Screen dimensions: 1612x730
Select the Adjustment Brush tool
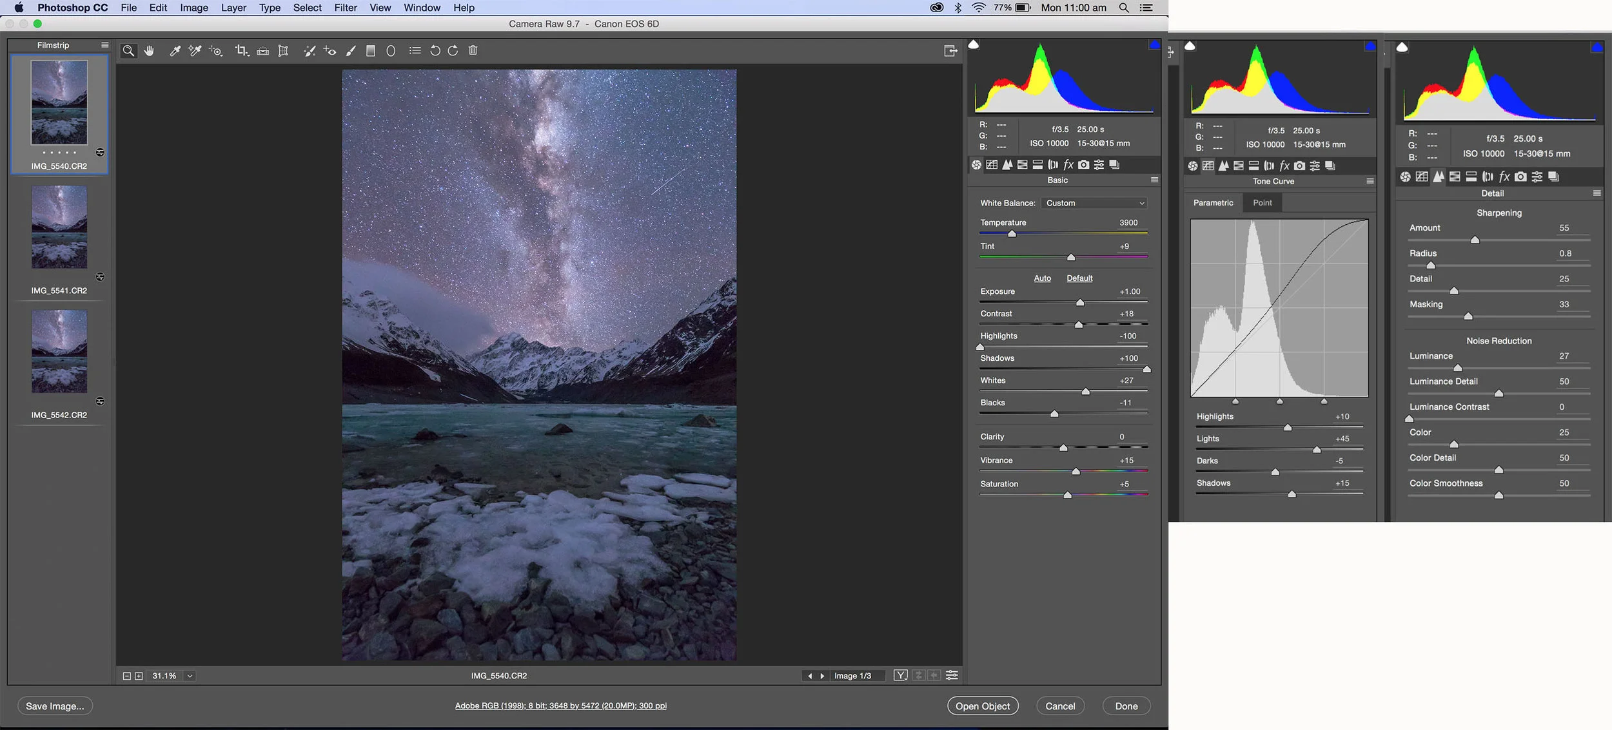click(x=351, y=51)
